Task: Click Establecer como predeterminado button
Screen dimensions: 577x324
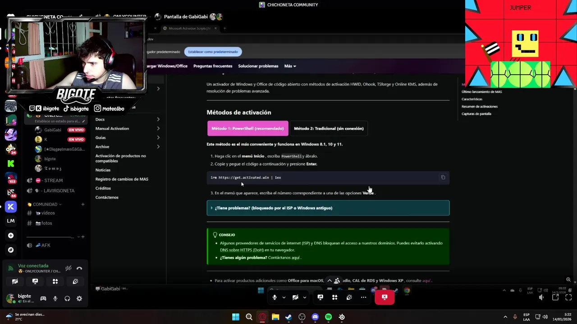Action: point(213,52)
